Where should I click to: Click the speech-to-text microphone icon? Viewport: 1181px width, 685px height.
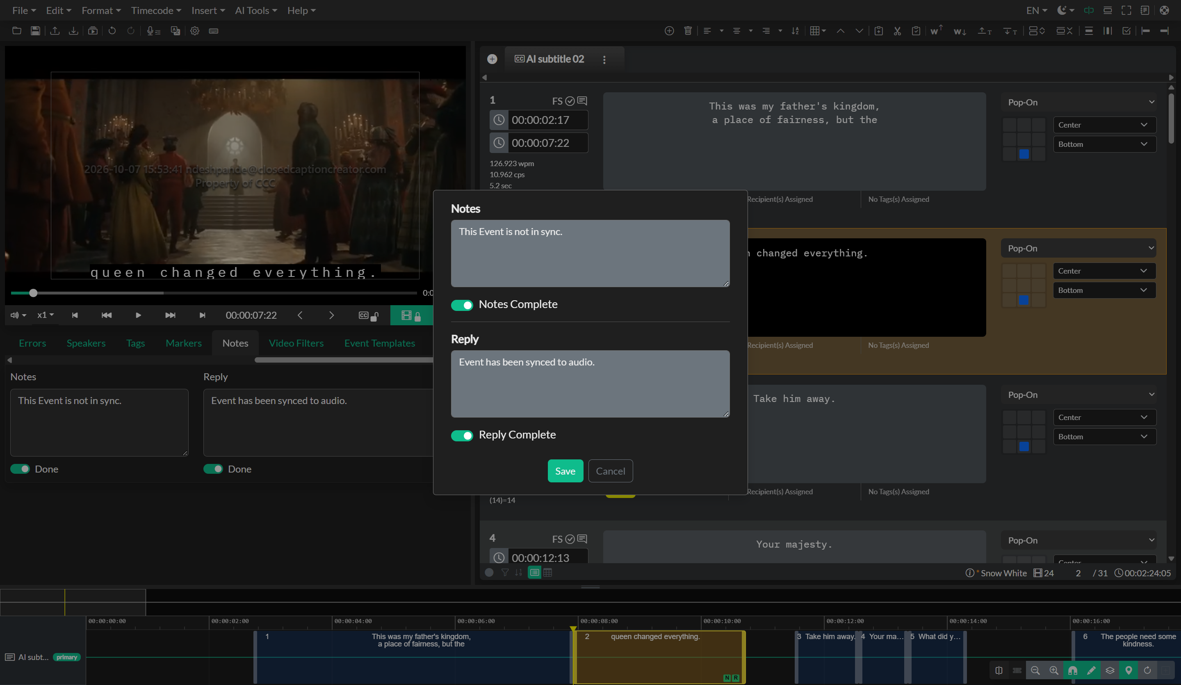pos(153,31)
